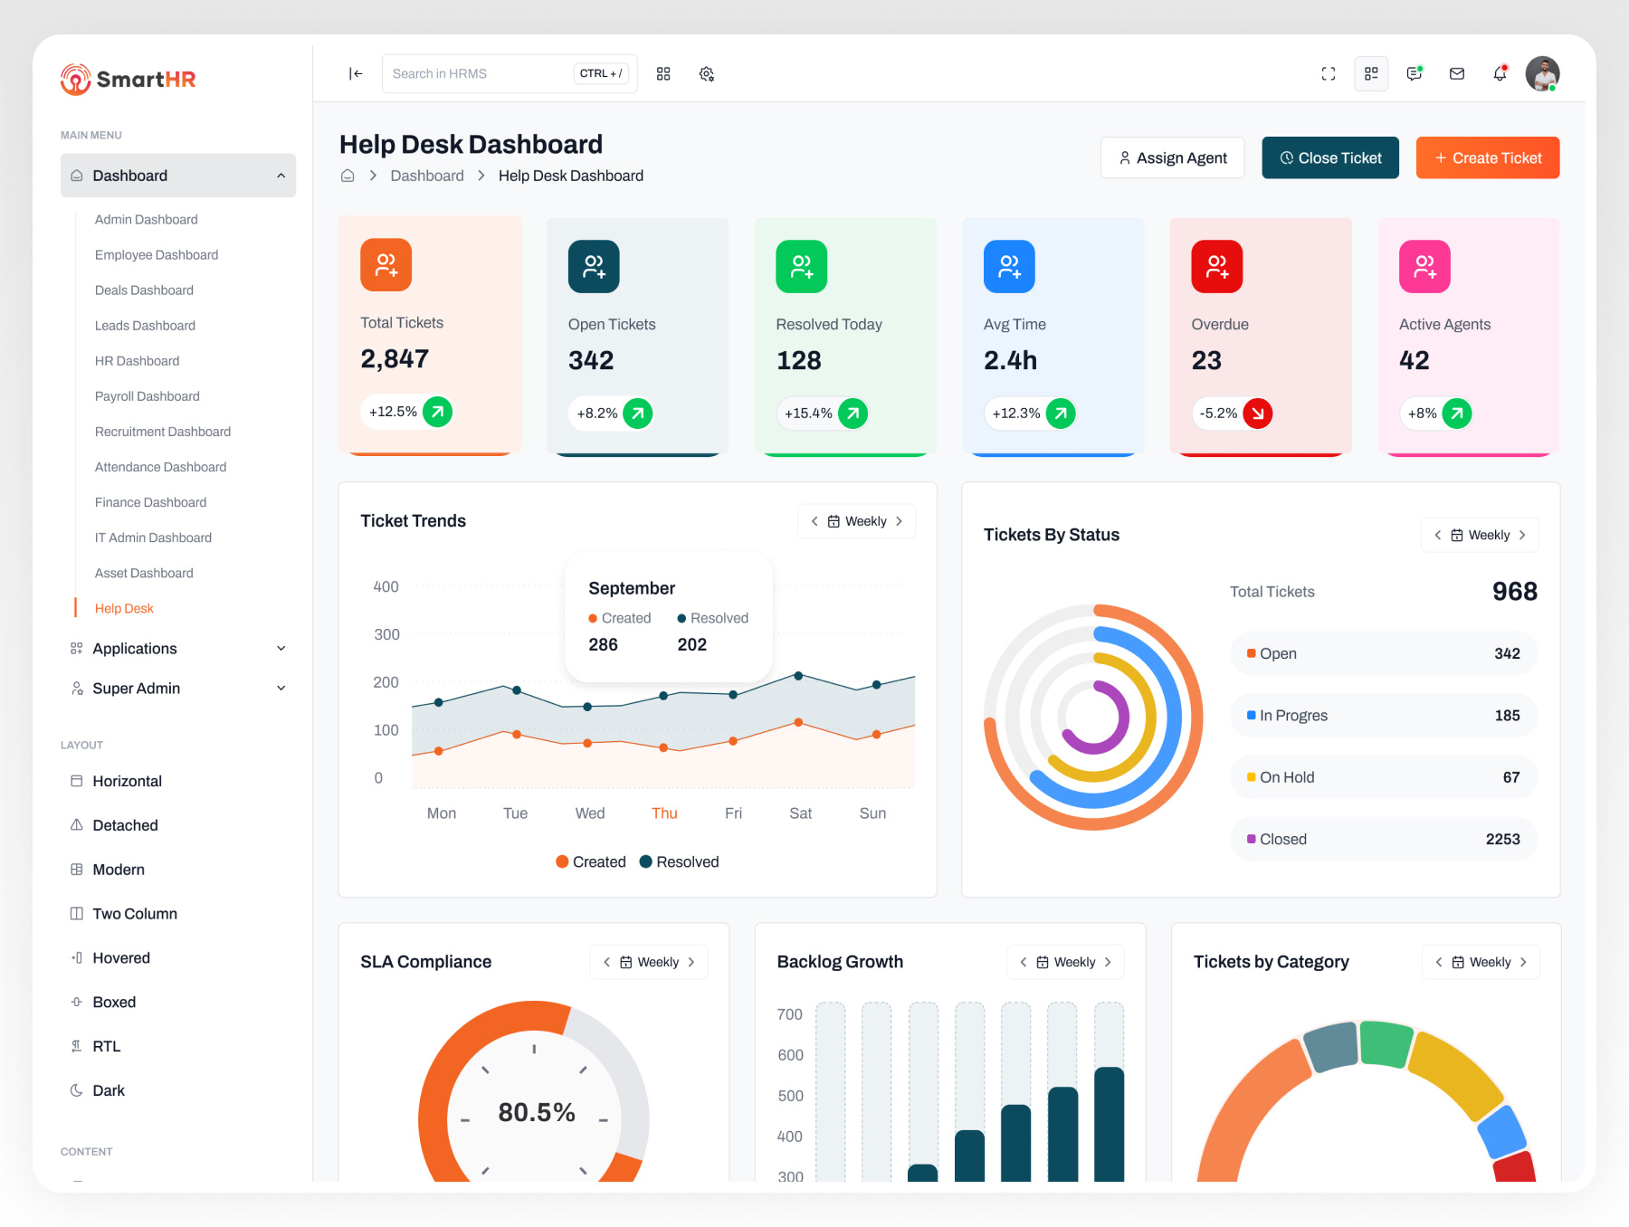Click the SmartHR logo
1629x1227 pixels.
129,80
